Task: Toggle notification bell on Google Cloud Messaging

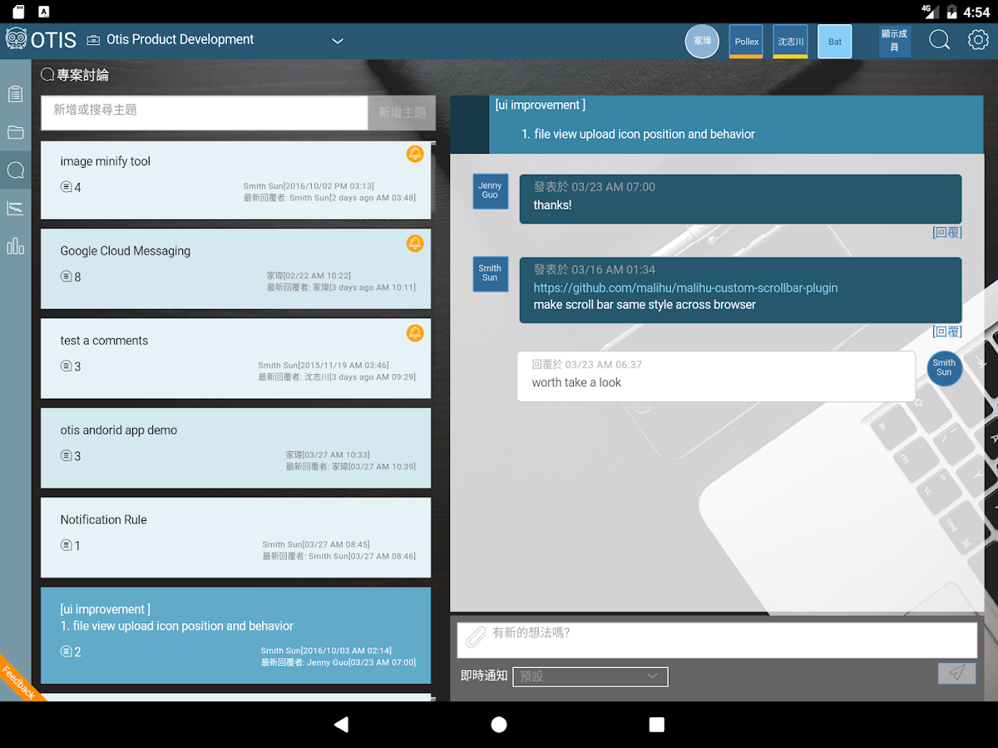Action: (x=414, y=244)
